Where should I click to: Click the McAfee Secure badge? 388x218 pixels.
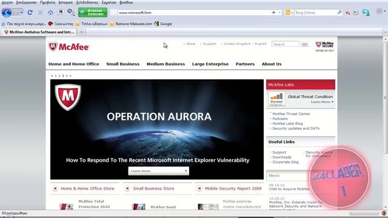tap(325, 46)
